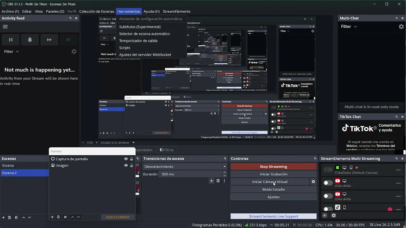406x228 pixels.
Task: Move the selected scene up
Action: pos(23,217)
